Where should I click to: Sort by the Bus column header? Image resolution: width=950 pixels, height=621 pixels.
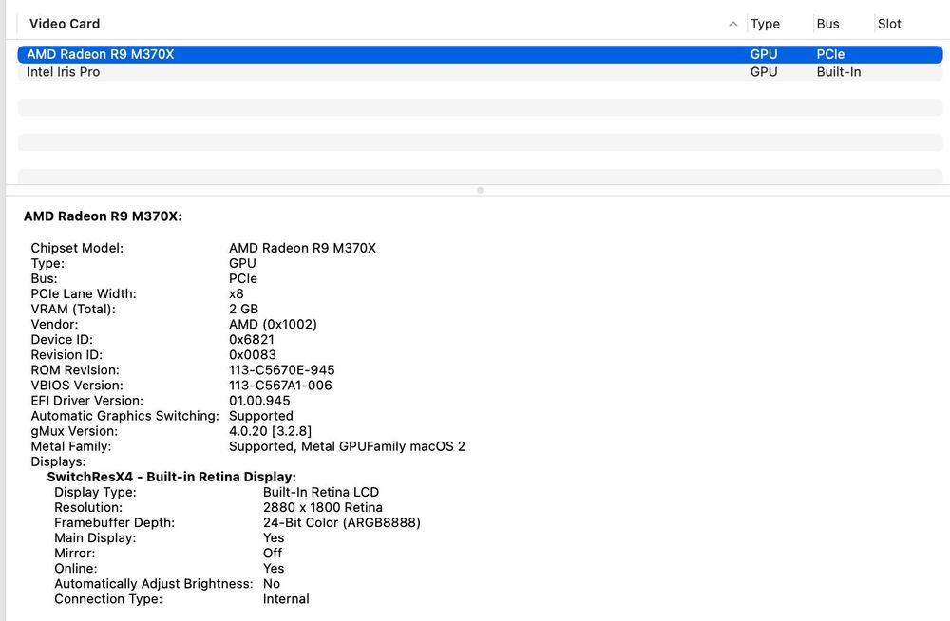(827, 24)
